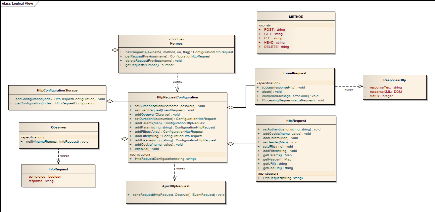Image resolution: width=435 pixels, height=212 pixels.
Task: Select the addFilter(string) : void operation
Action: click(x=280, y=151)
